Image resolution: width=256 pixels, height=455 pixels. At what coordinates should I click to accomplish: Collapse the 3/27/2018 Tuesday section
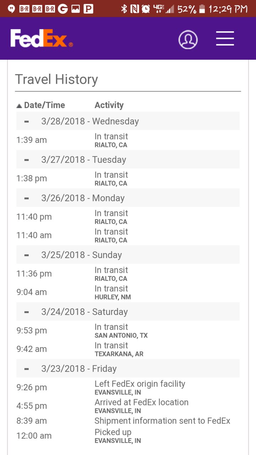pyautogui.click(x=27, y=160)
